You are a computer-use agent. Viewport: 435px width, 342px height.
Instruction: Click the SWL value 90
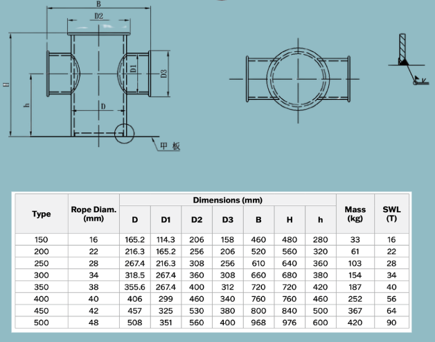pos(391,322)
